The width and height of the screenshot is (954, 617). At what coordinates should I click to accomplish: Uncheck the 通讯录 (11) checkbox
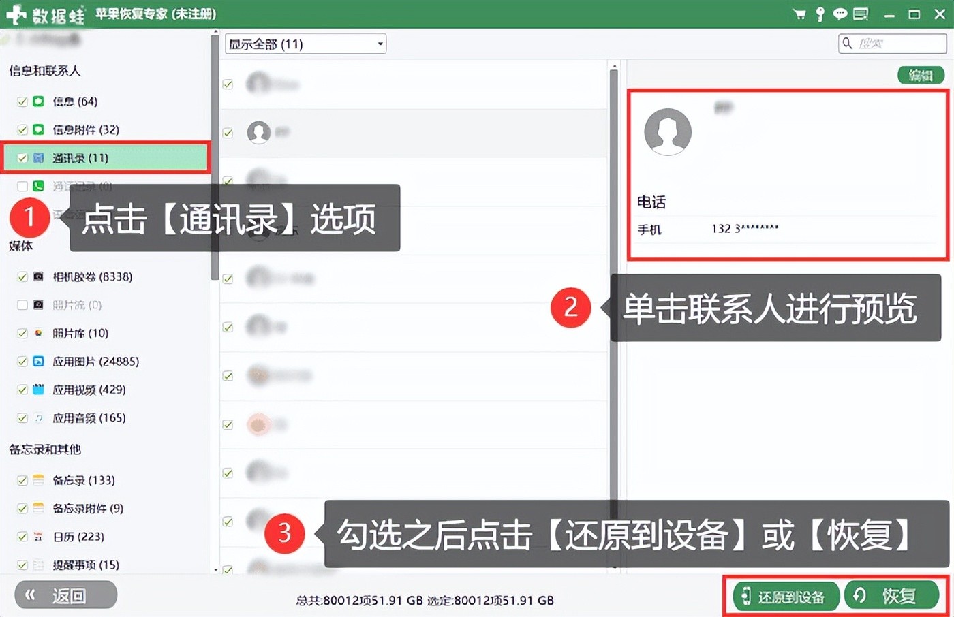[x=22, y=158]
